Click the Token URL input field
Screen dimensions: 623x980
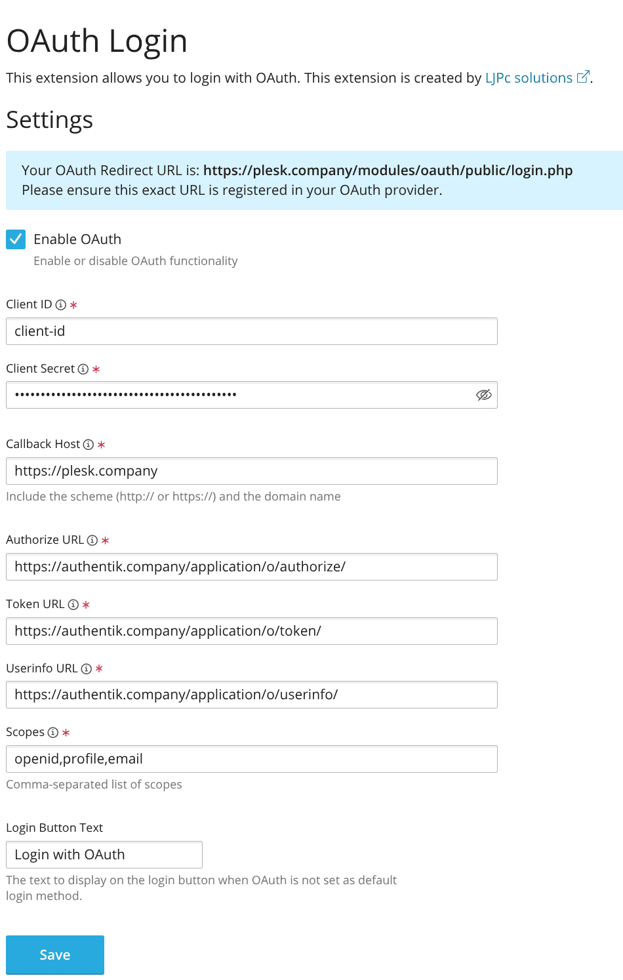251,630
